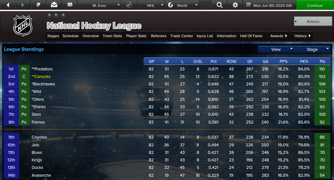Open the bookmarks book icon
334x180 pixels.
[70, 5]
